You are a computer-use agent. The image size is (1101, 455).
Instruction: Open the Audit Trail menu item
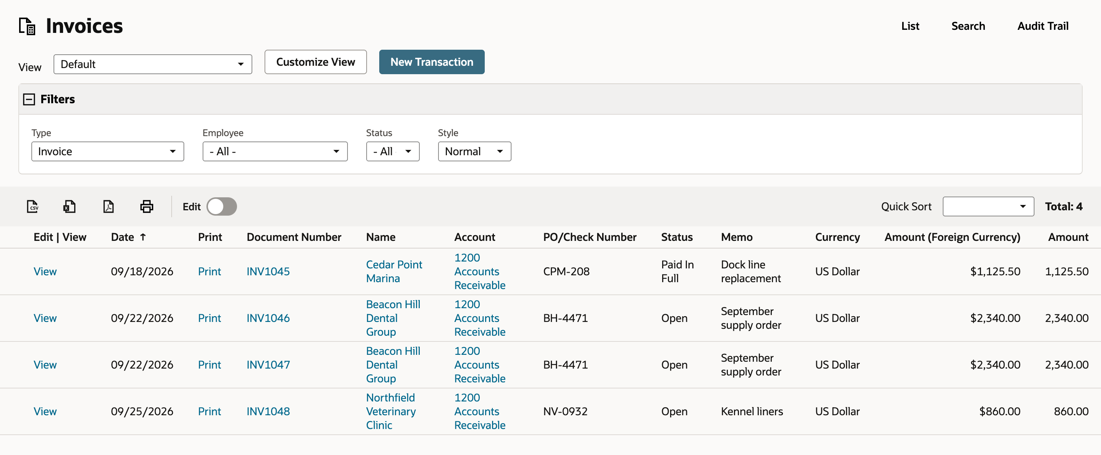click(1043, 26)
